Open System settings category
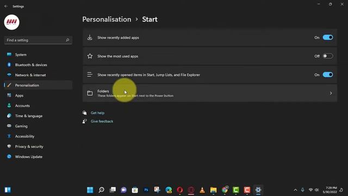The image size is (348, 196). point(38,54)
